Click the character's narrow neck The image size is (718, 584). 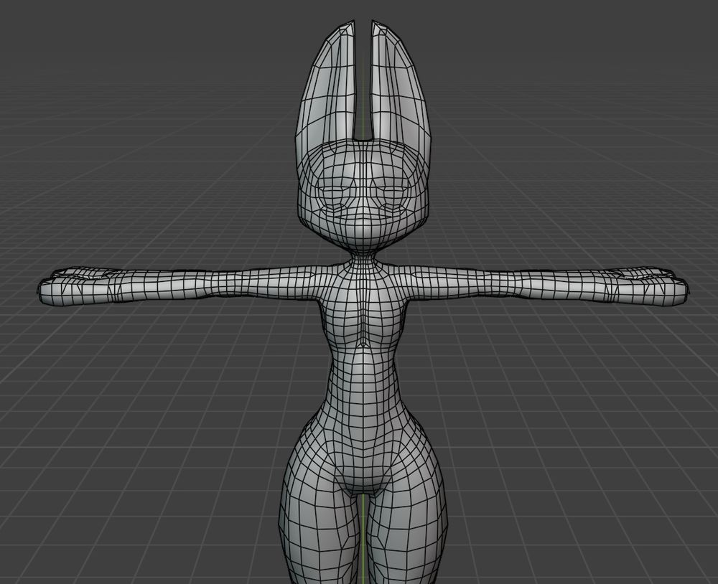[x=363, y=258]
